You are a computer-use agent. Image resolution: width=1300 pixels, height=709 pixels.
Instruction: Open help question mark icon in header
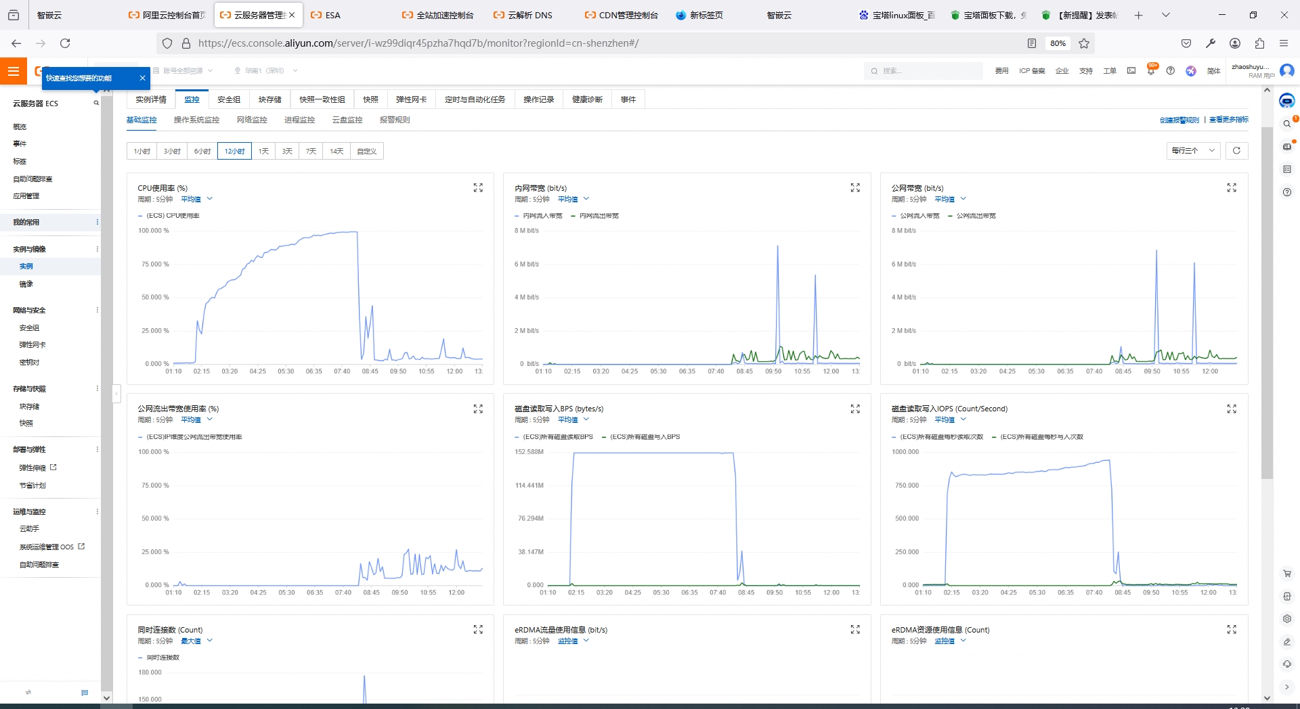coord(1171,71)
